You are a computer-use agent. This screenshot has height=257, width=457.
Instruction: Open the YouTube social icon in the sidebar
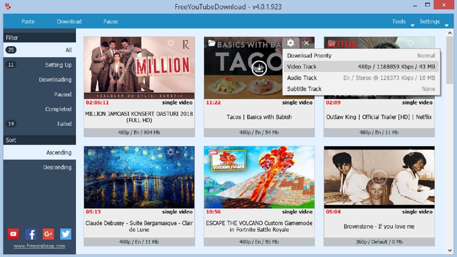click(x=13, y=234)
